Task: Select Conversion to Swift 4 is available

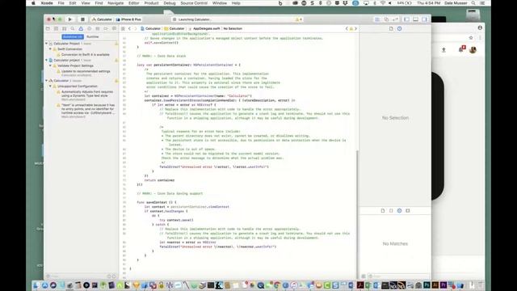Action: coord(85,55)
